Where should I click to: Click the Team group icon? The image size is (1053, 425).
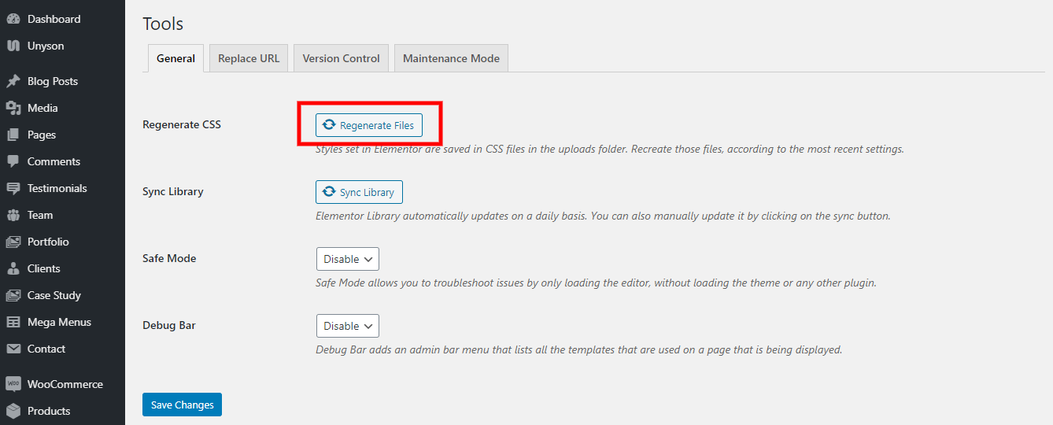coord(13,215)
